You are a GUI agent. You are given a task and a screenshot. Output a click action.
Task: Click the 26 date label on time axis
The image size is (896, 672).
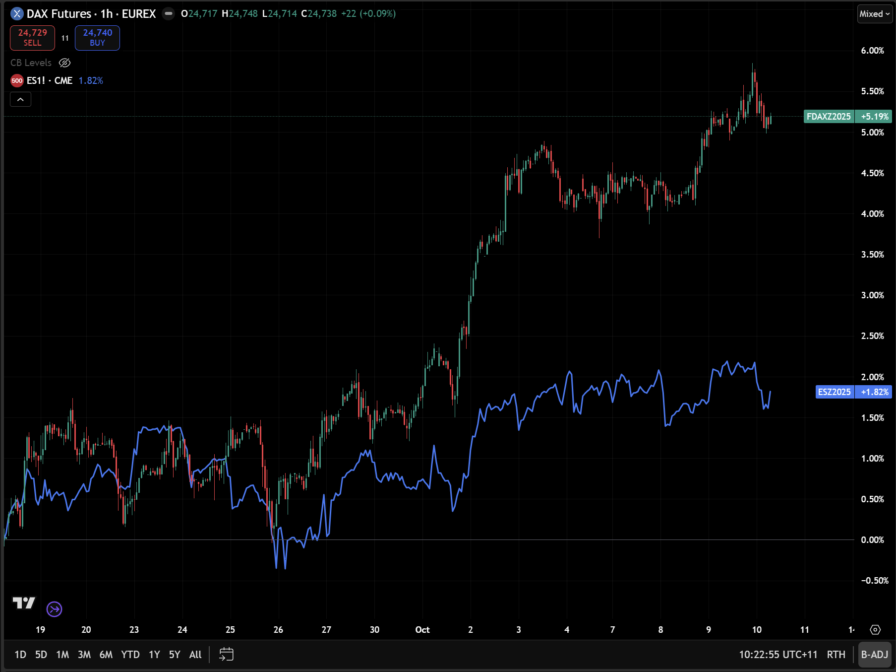(x=278, y=629)
